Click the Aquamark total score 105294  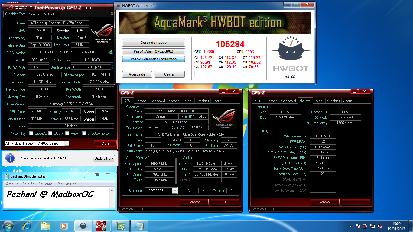pyautogui.click(x=230, y=44)
